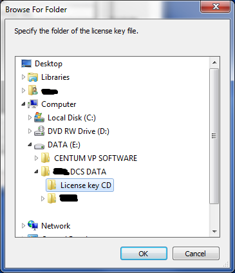This screenshot has height=273, width=235.
Task: Click the Network globe icon
Action: (33, 225)
